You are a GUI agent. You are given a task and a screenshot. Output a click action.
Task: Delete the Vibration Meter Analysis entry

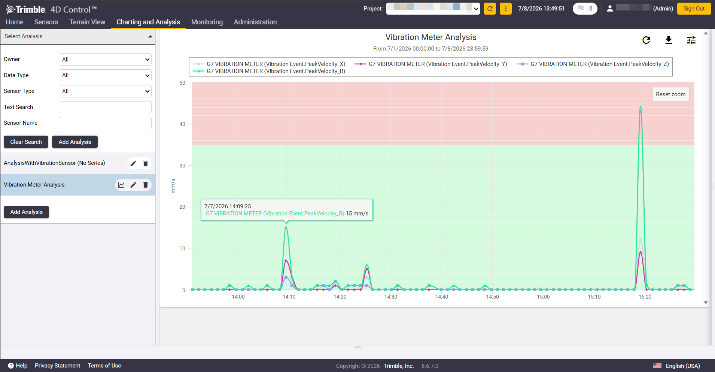point(146,185)
